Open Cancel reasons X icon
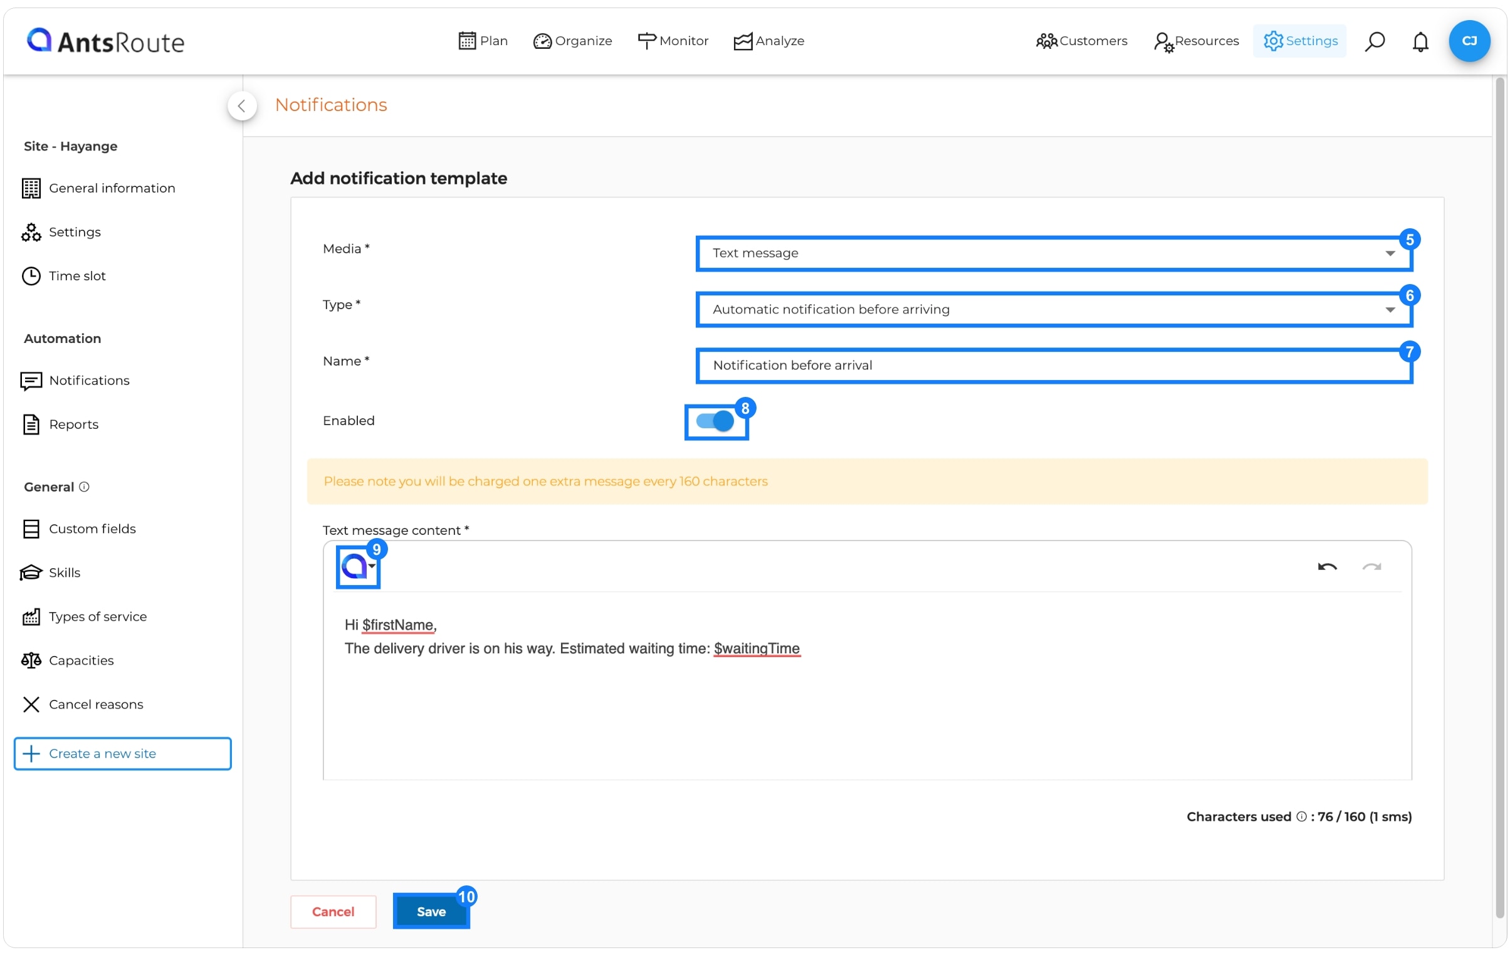This screenshot has width=1510, height=955. pos(31,705)
